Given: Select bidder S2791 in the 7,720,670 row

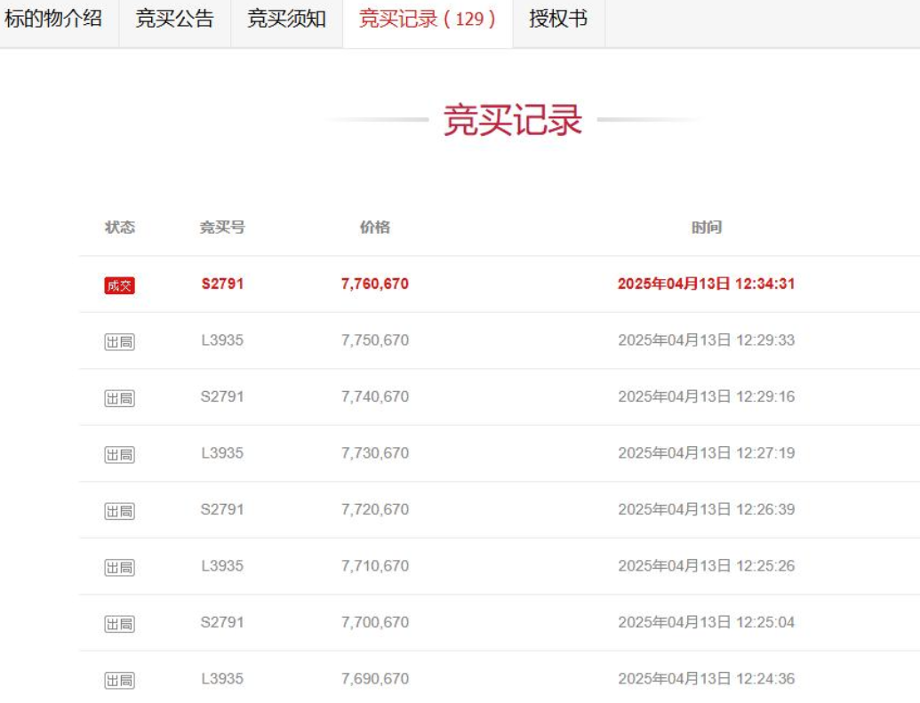Looking at the screenshot, I should tap(222, 508).
